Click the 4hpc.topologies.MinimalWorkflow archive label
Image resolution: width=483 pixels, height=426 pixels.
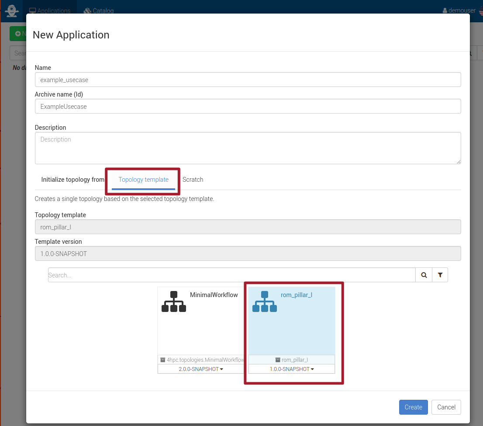202,360
